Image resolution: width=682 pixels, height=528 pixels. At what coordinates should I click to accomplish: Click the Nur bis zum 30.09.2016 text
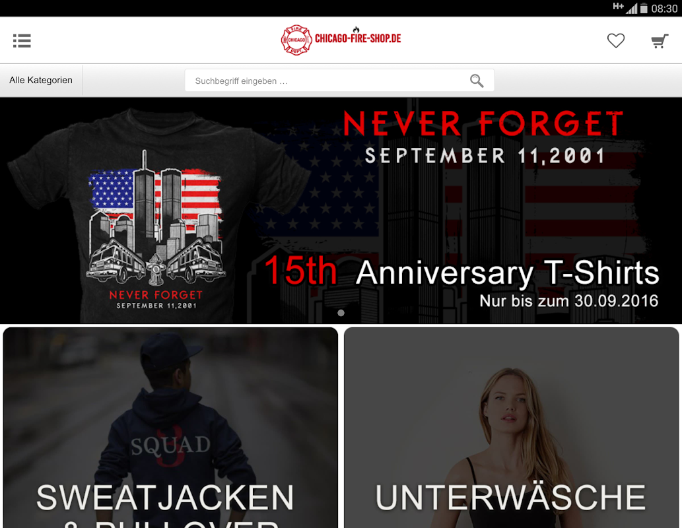pyautogui.click(x=568, y=301)
